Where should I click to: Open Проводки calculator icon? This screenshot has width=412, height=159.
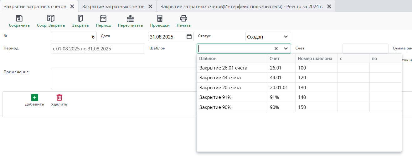[160, 18]
